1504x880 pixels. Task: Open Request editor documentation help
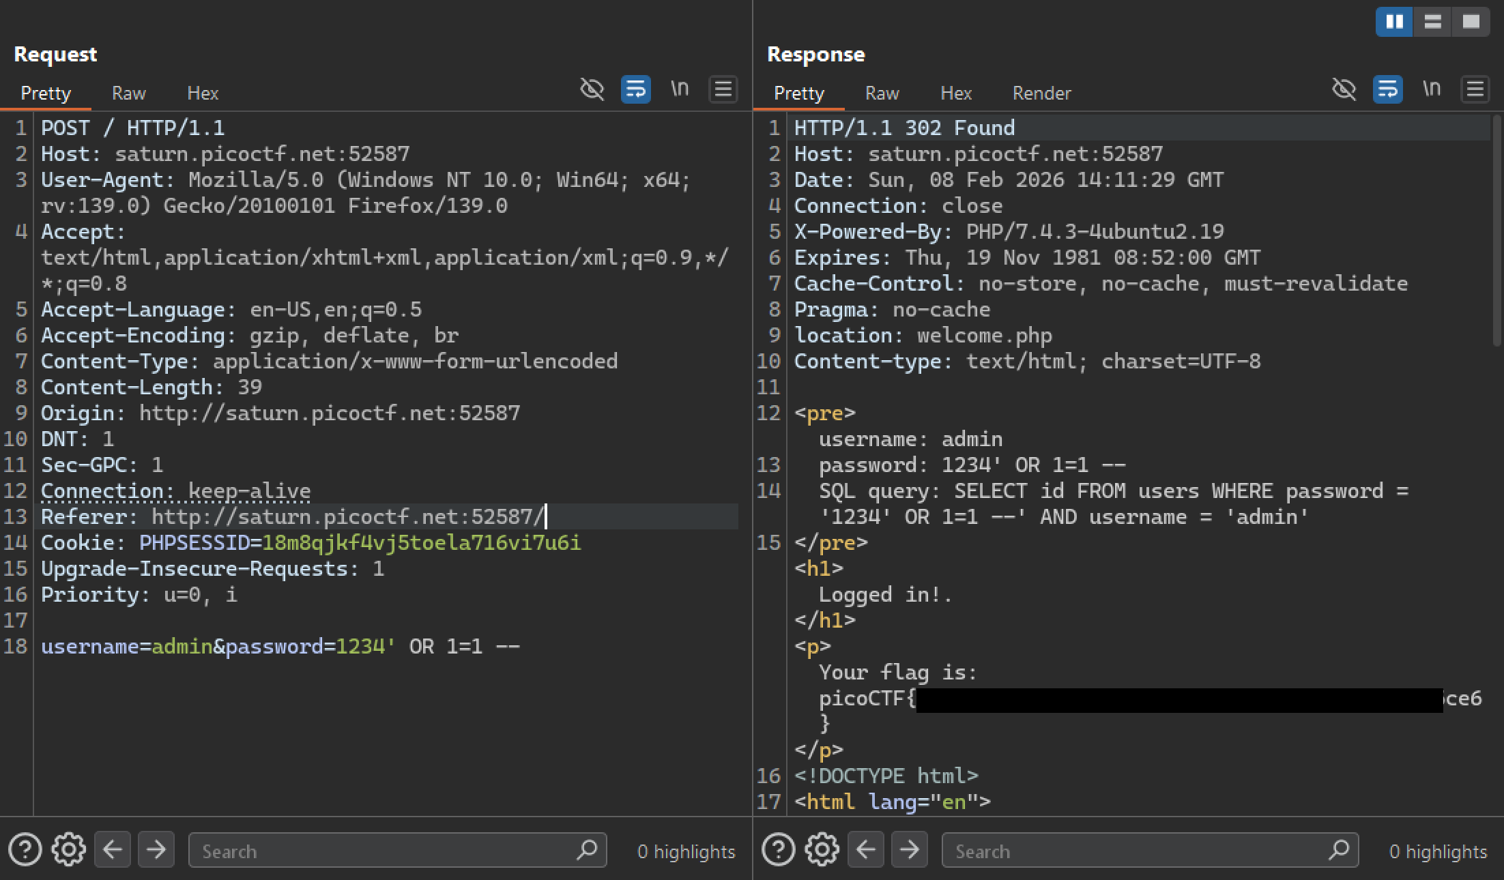pyautogui.click(x=25, y=849)
